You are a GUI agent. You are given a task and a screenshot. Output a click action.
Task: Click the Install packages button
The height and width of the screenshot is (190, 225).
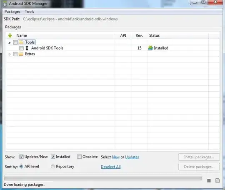pos(199,157)
